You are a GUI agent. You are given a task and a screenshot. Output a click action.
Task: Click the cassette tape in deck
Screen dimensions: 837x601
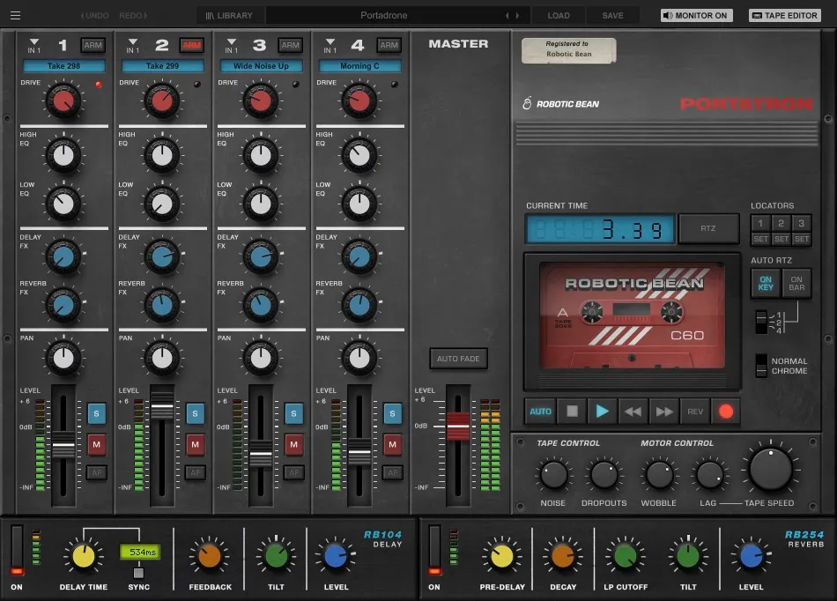(x=633, y=315)
